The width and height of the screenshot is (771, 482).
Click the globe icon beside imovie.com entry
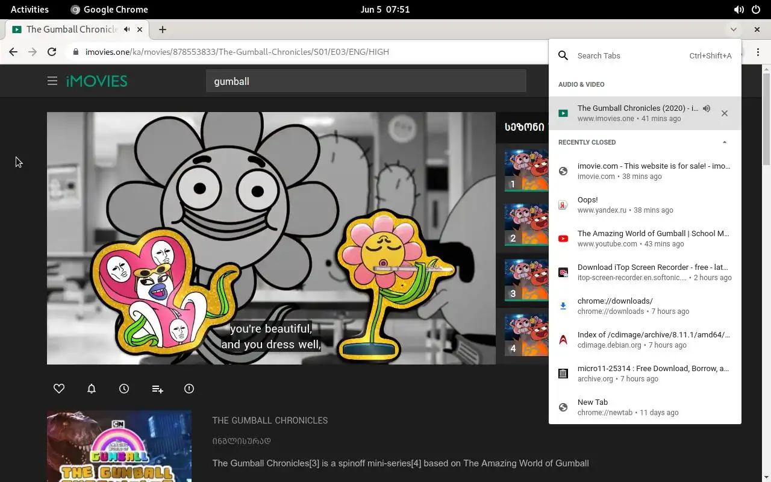pos(563,171)
